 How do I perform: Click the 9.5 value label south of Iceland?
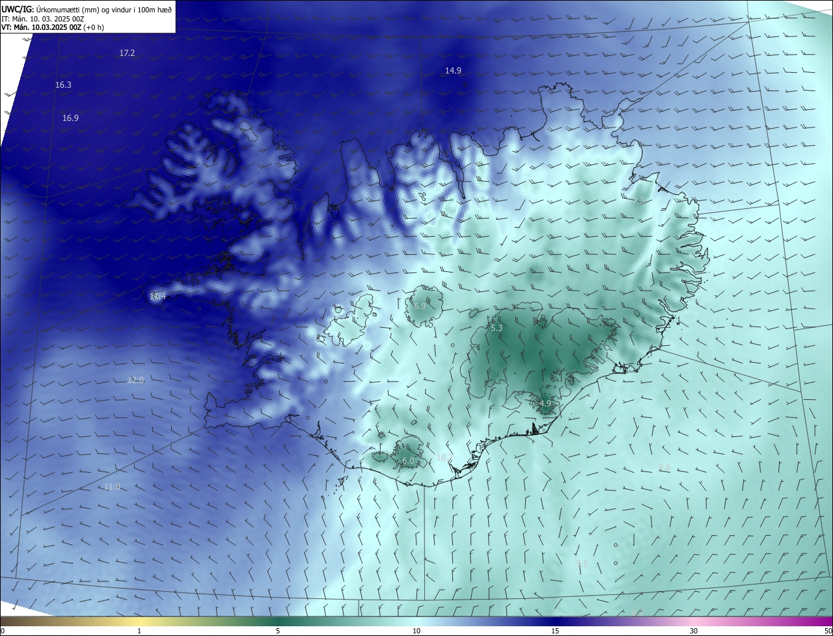[x=582, y=564]
